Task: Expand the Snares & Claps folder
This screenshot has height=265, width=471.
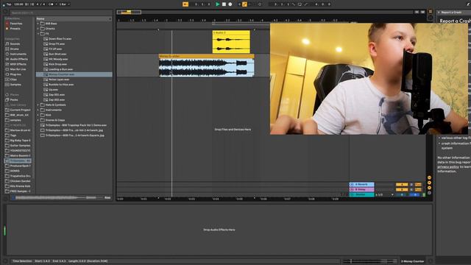Action: (38, 120)
